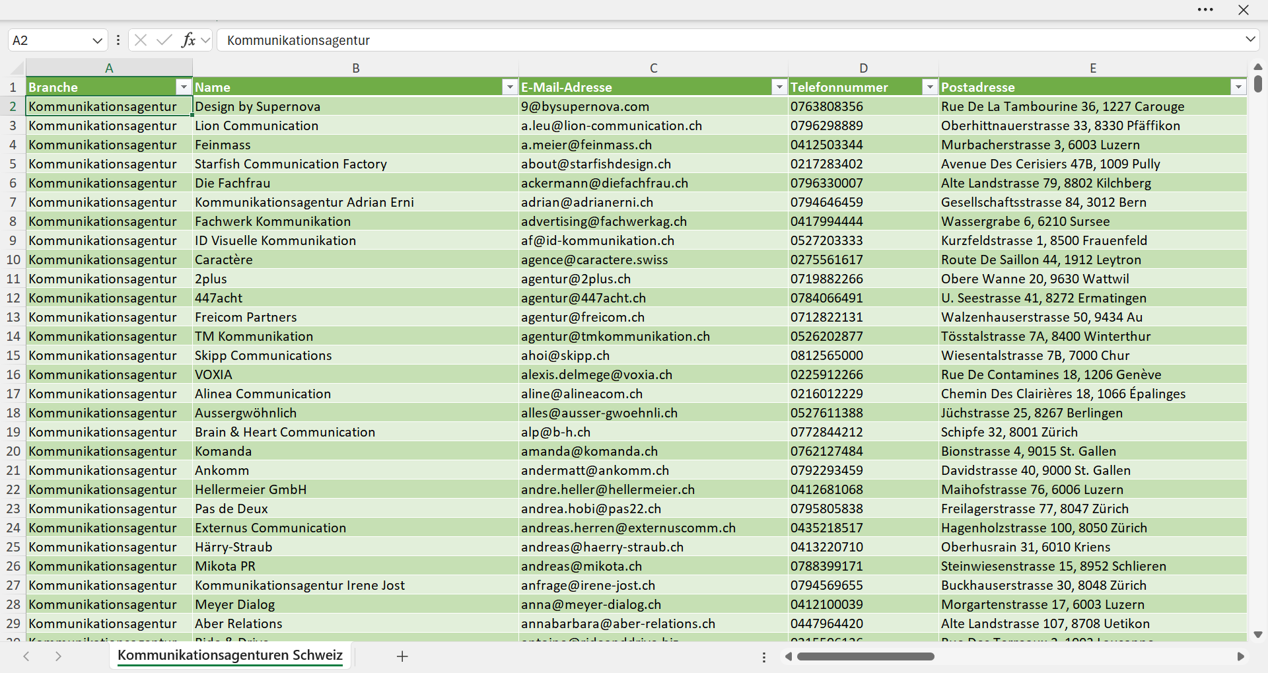Click the formula bar cancel X icon
The width and height of the screenshot is (1268, 673).
[x=140, y=40]
